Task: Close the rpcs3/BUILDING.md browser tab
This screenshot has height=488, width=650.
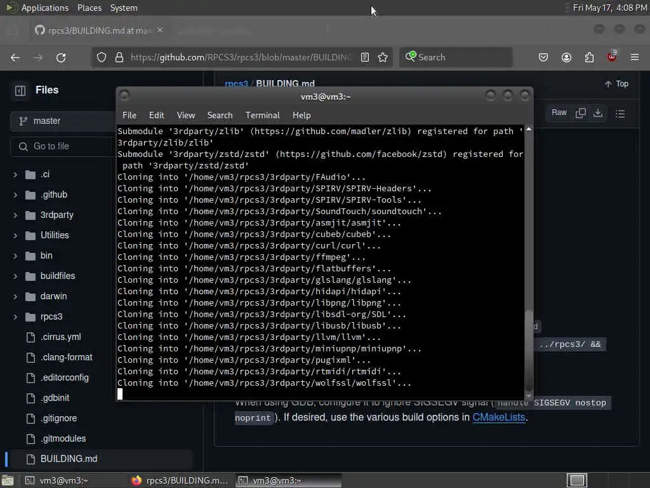Action: (160, 30)
